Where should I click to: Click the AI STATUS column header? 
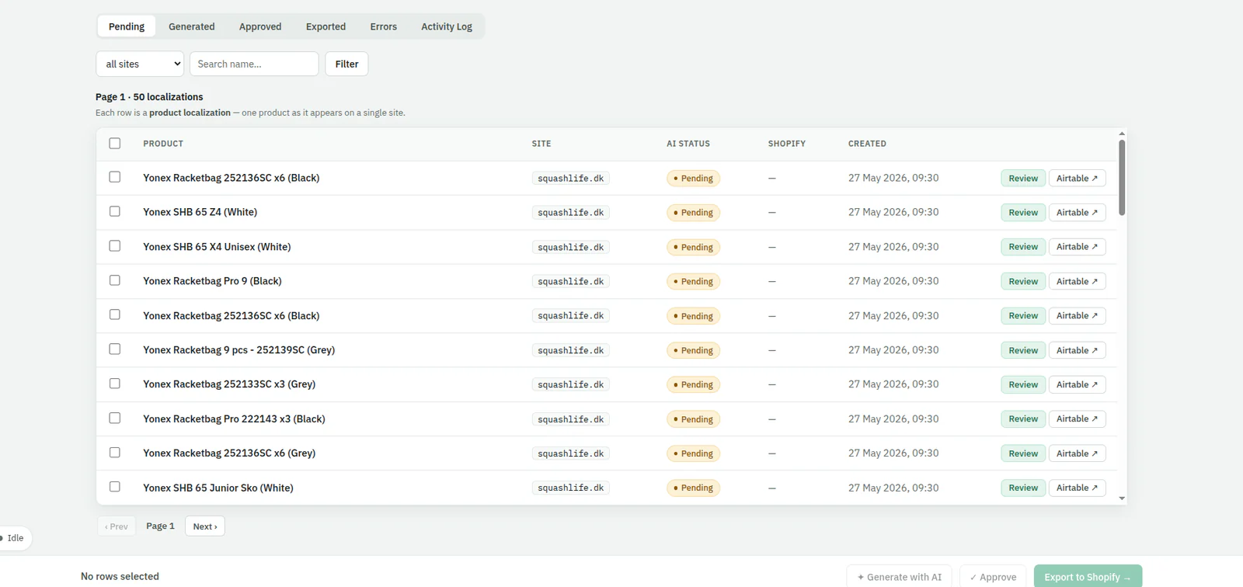click(x=688, y=144)
